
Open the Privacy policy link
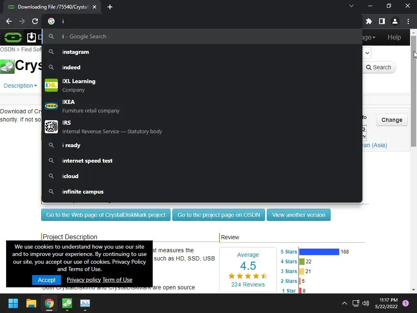pos(84,280)
